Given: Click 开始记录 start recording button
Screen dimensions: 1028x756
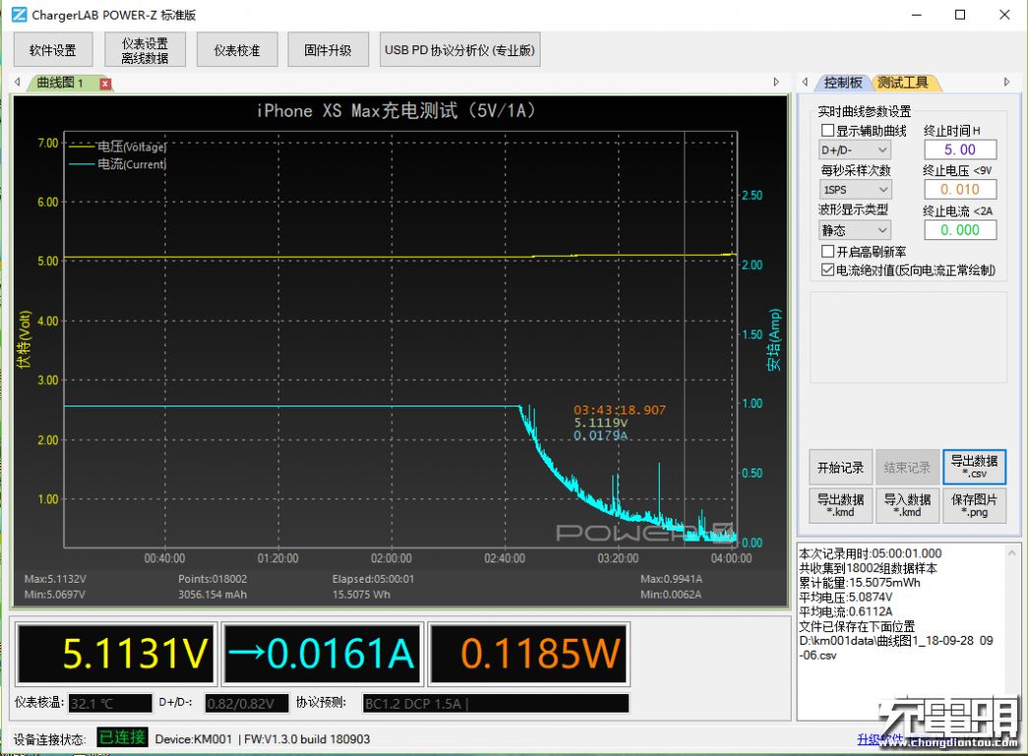Looking at the screenshot, I should point(841,467).
